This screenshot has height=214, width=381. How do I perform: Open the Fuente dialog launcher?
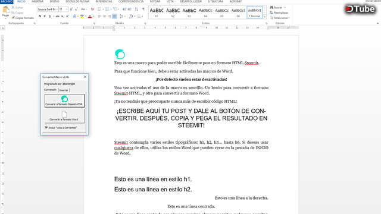[x=94, y=23]
